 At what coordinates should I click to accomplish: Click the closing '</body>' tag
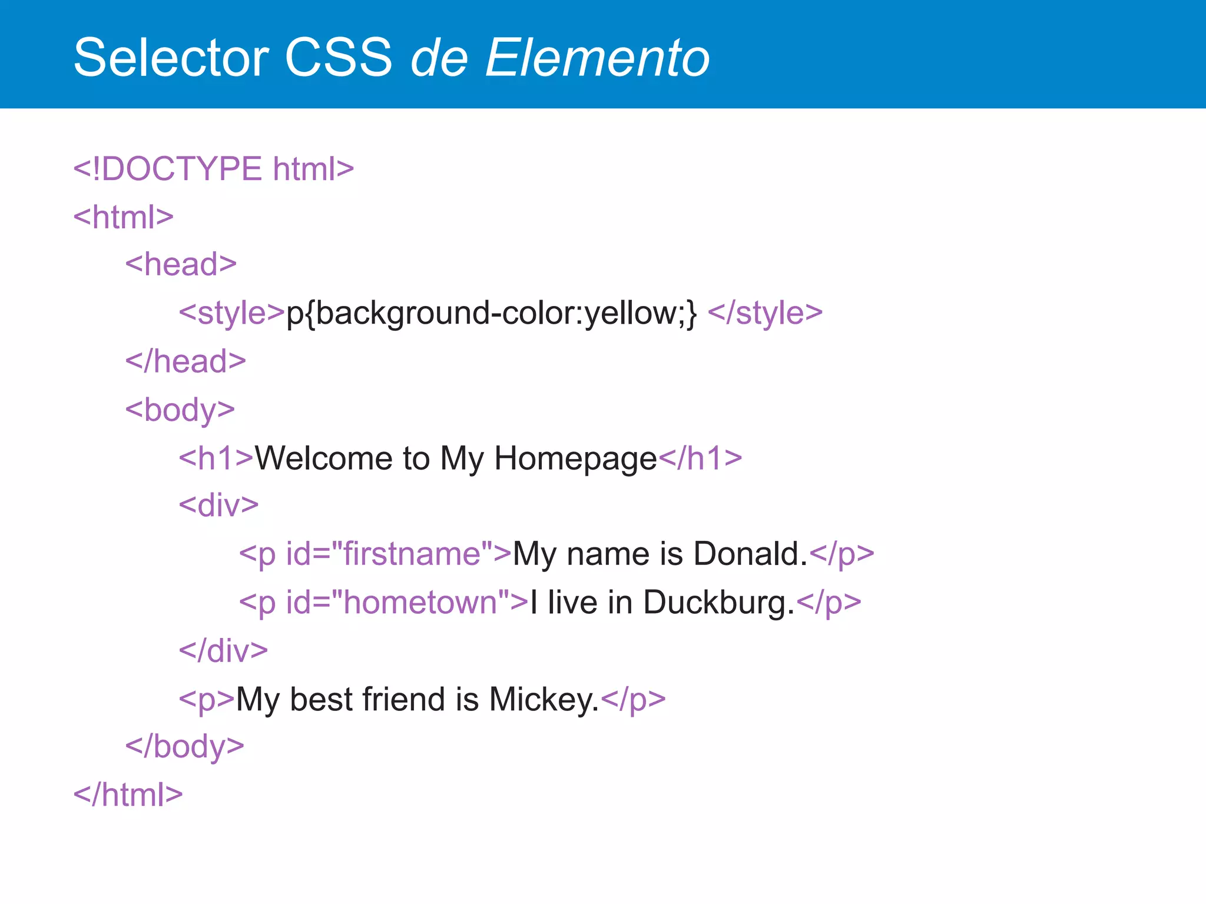tap(185, 747)
